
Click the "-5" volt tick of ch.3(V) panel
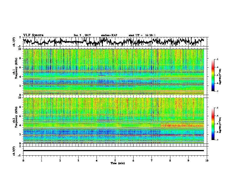click(x=20, y=156)
